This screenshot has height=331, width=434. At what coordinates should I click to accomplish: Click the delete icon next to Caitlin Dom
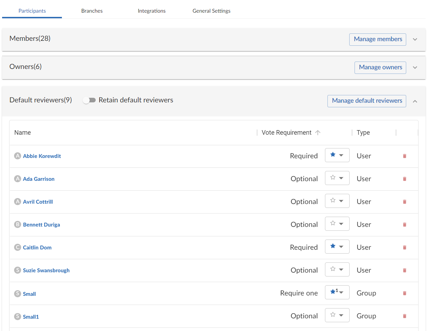[x=404, y=247]
